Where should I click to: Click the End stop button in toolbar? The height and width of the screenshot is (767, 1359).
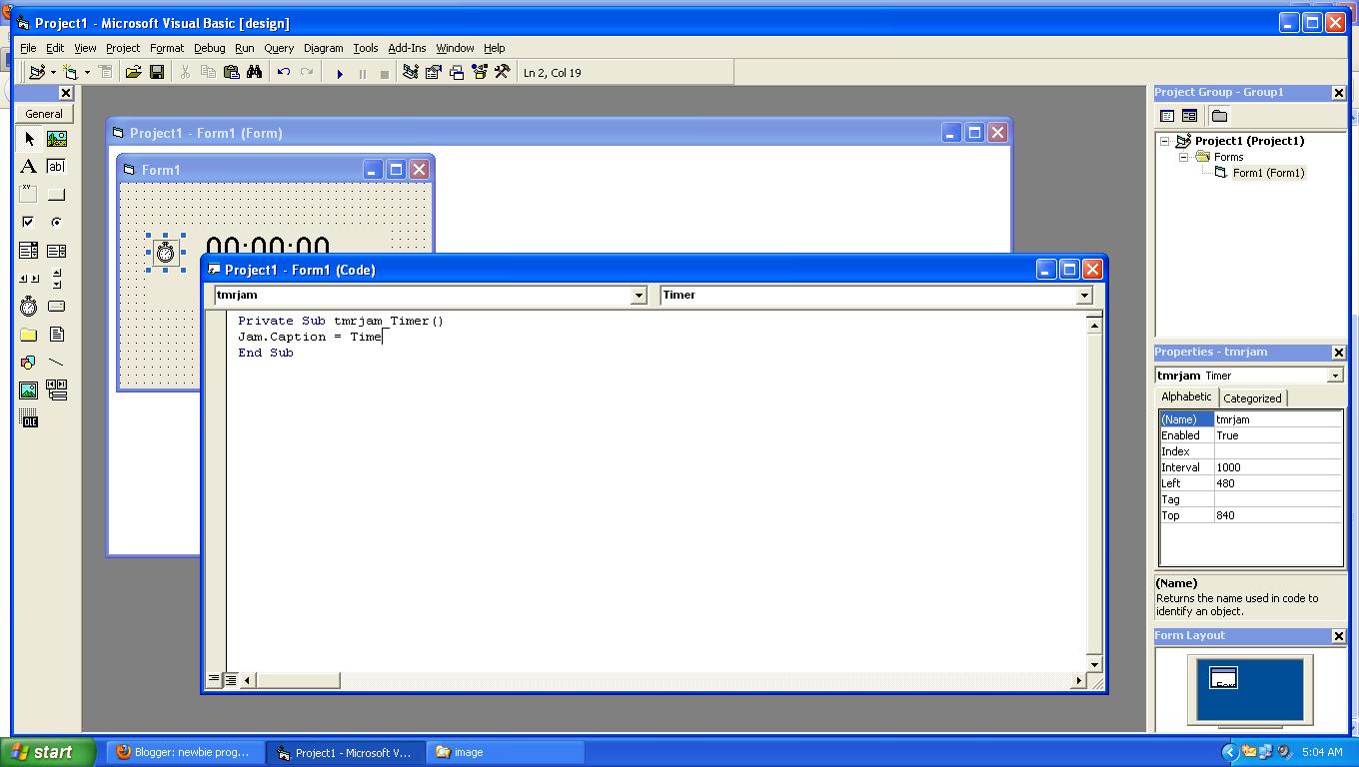click(385, 73)
